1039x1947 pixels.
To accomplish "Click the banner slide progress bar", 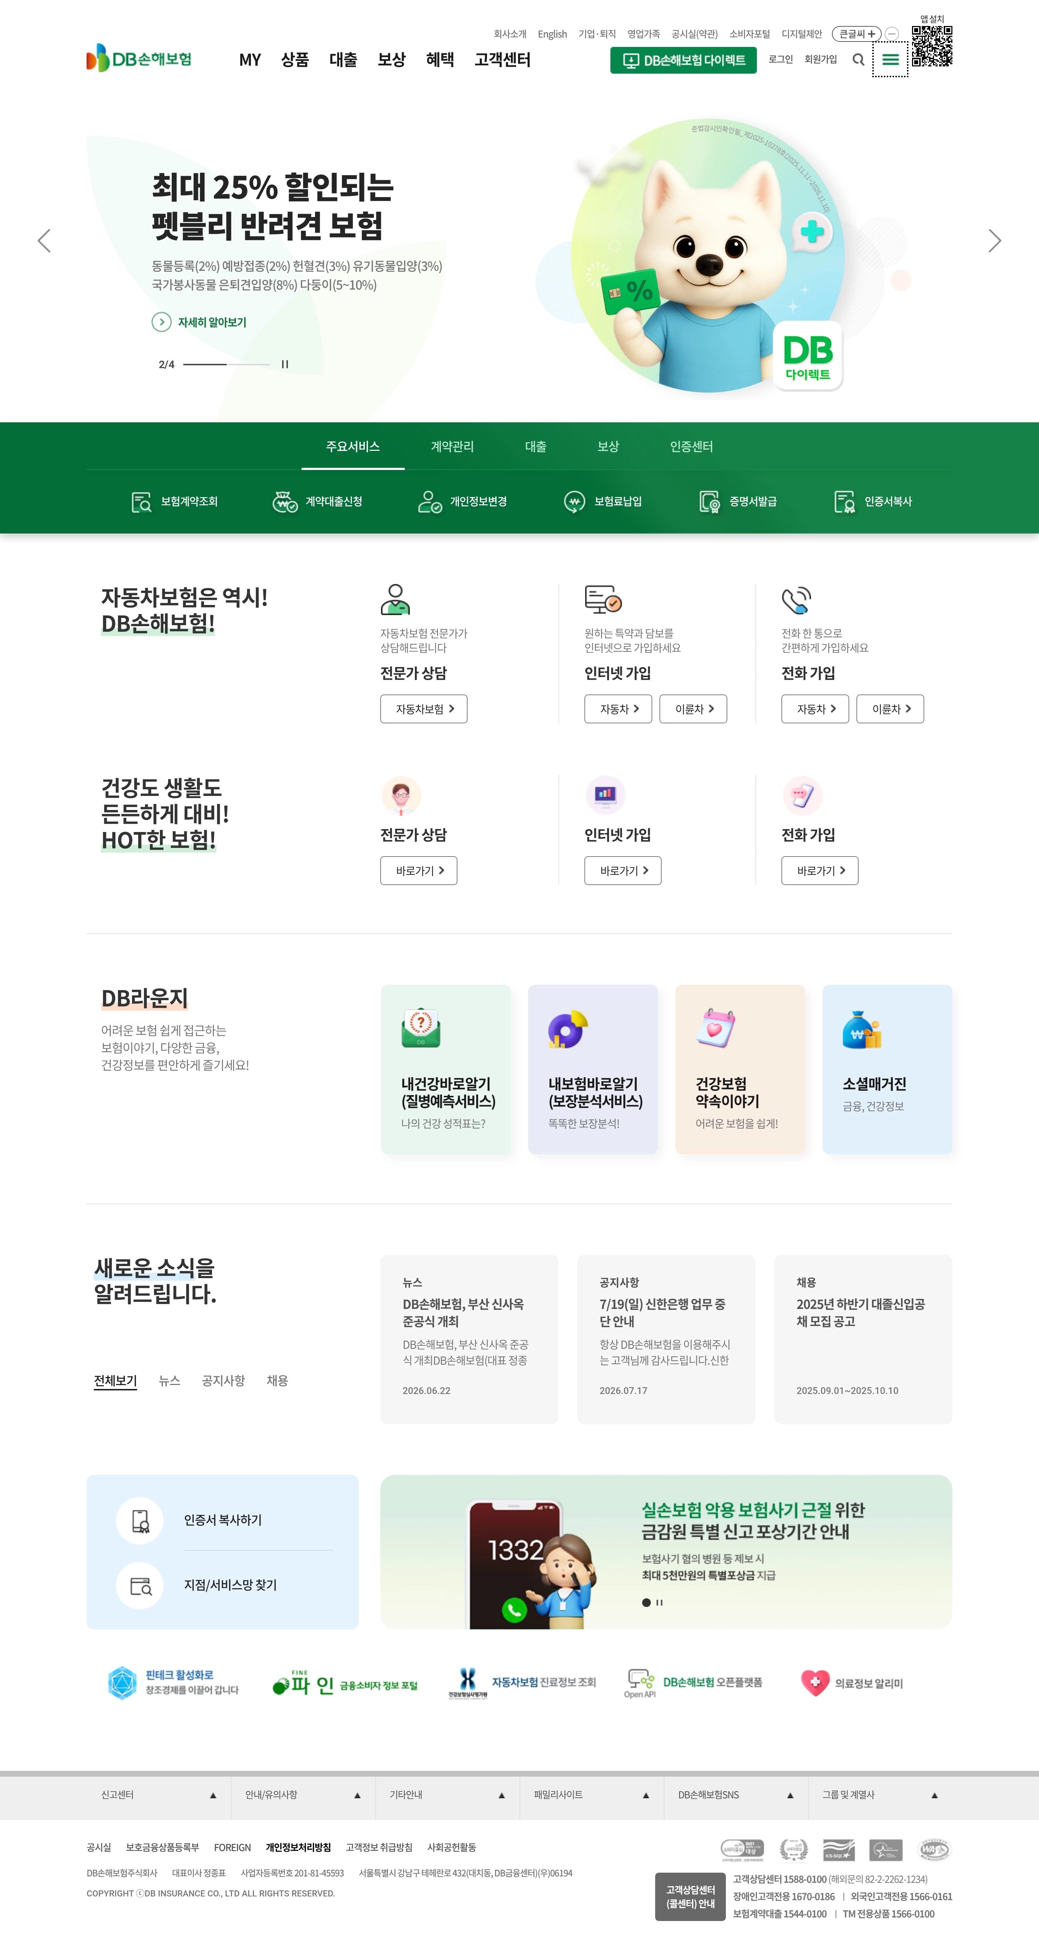I will point(226,364).
